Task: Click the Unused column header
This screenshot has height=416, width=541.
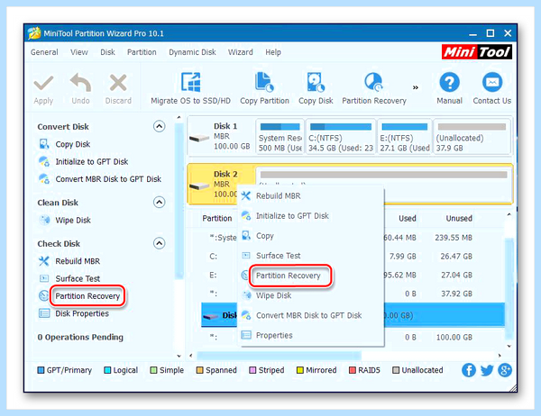Action: point(459,218)
